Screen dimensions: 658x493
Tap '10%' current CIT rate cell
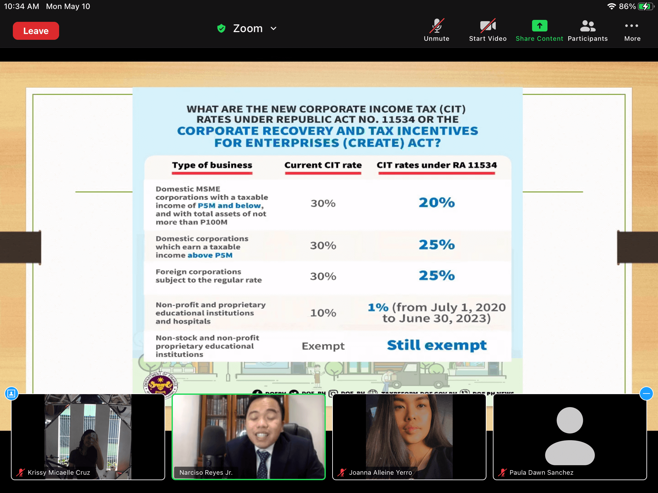click(x=323, y=313)
